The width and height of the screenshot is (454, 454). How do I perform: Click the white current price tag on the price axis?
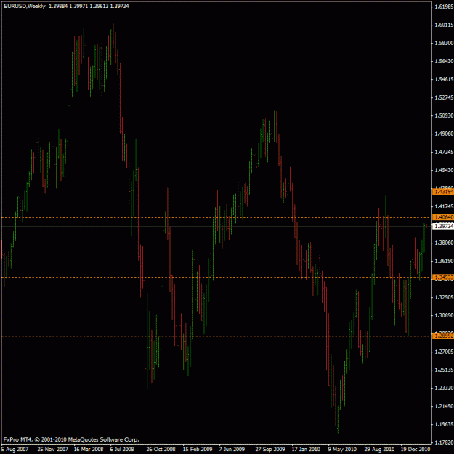point(442,226)
